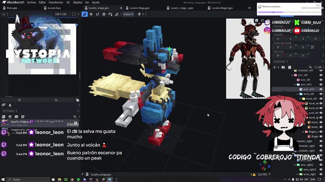Hide the wrist_right group in outliner
Image resolution: width=325 pixels, height=182 pixels.
[x=321, y=174]
